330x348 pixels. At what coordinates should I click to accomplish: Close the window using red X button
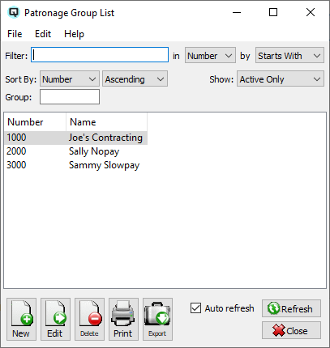pos(291,330)
